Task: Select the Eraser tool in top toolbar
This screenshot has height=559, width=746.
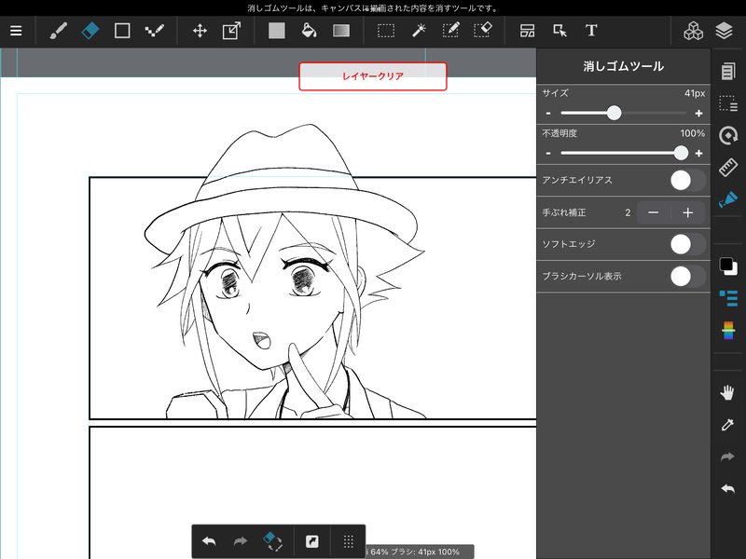Action: pyautogui.click(x=90, y=31)
